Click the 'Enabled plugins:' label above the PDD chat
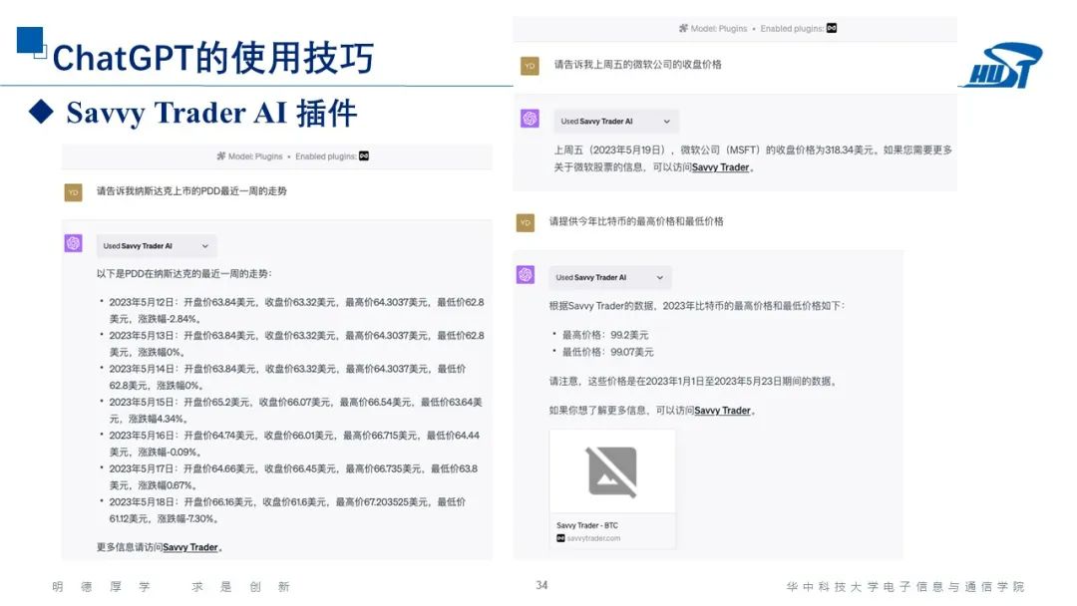The height and width of the screenshot is (606, 1077). coord(325,156)
